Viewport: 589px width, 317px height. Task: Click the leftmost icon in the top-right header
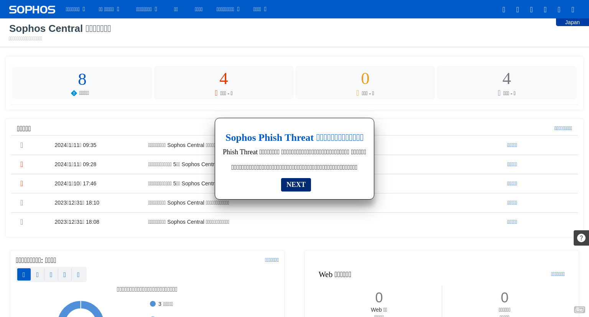click(x=503, y=9)
